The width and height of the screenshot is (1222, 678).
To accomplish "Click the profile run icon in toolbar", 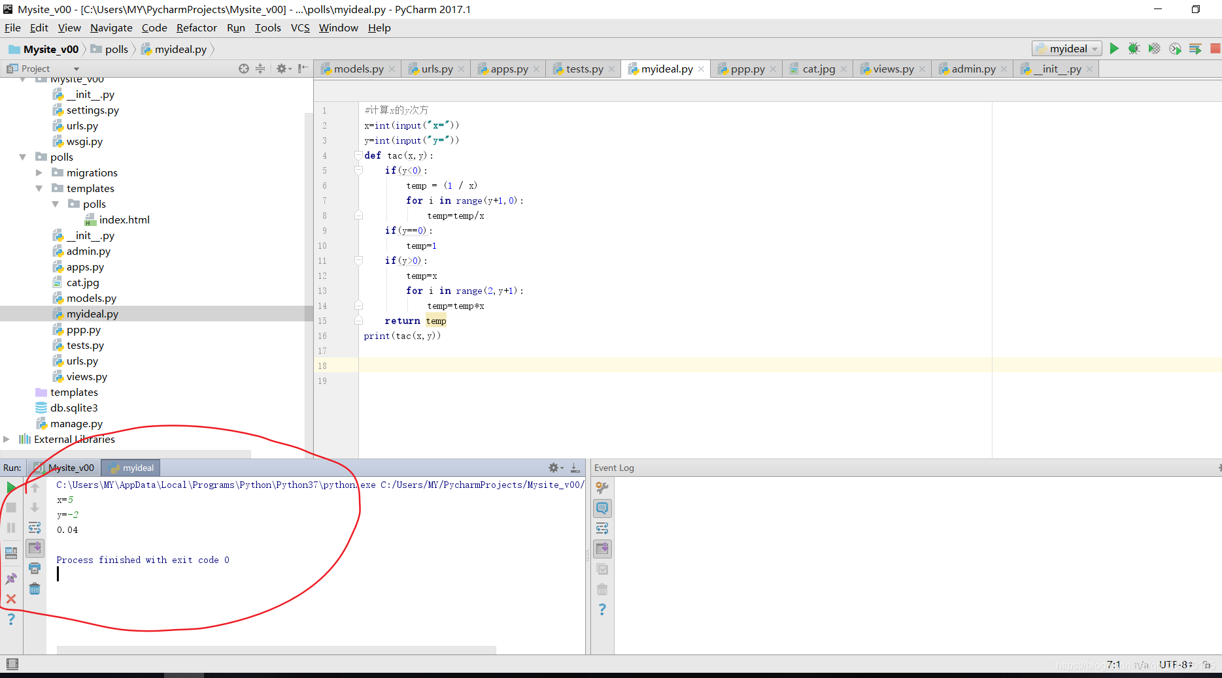I will tap(1175, 48).
